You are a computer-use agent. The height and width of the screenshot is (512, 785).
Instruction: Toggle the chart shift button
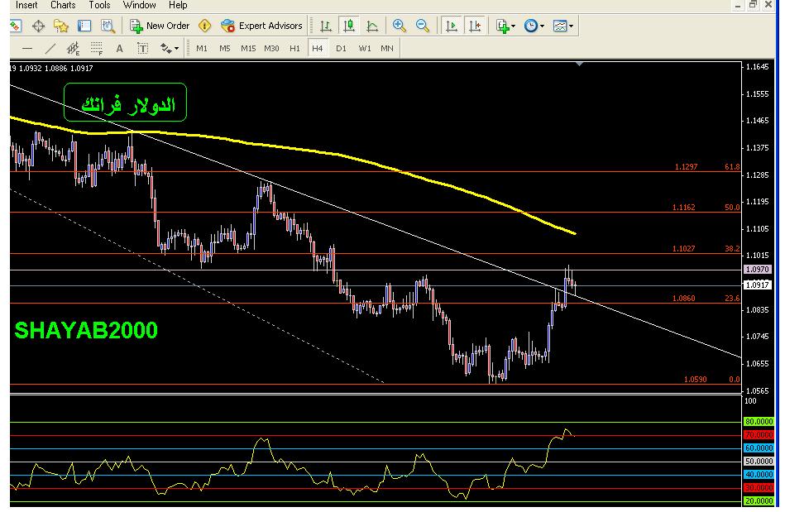click(474, 26)
